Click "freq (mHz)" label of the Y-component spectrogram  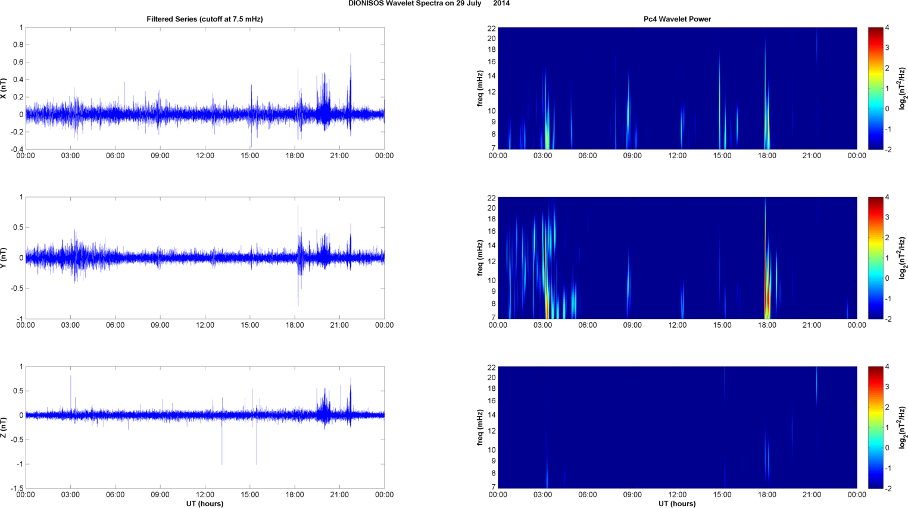[480, 258]
